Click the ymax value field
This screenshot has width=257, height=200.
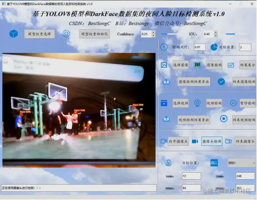(245, 188)
